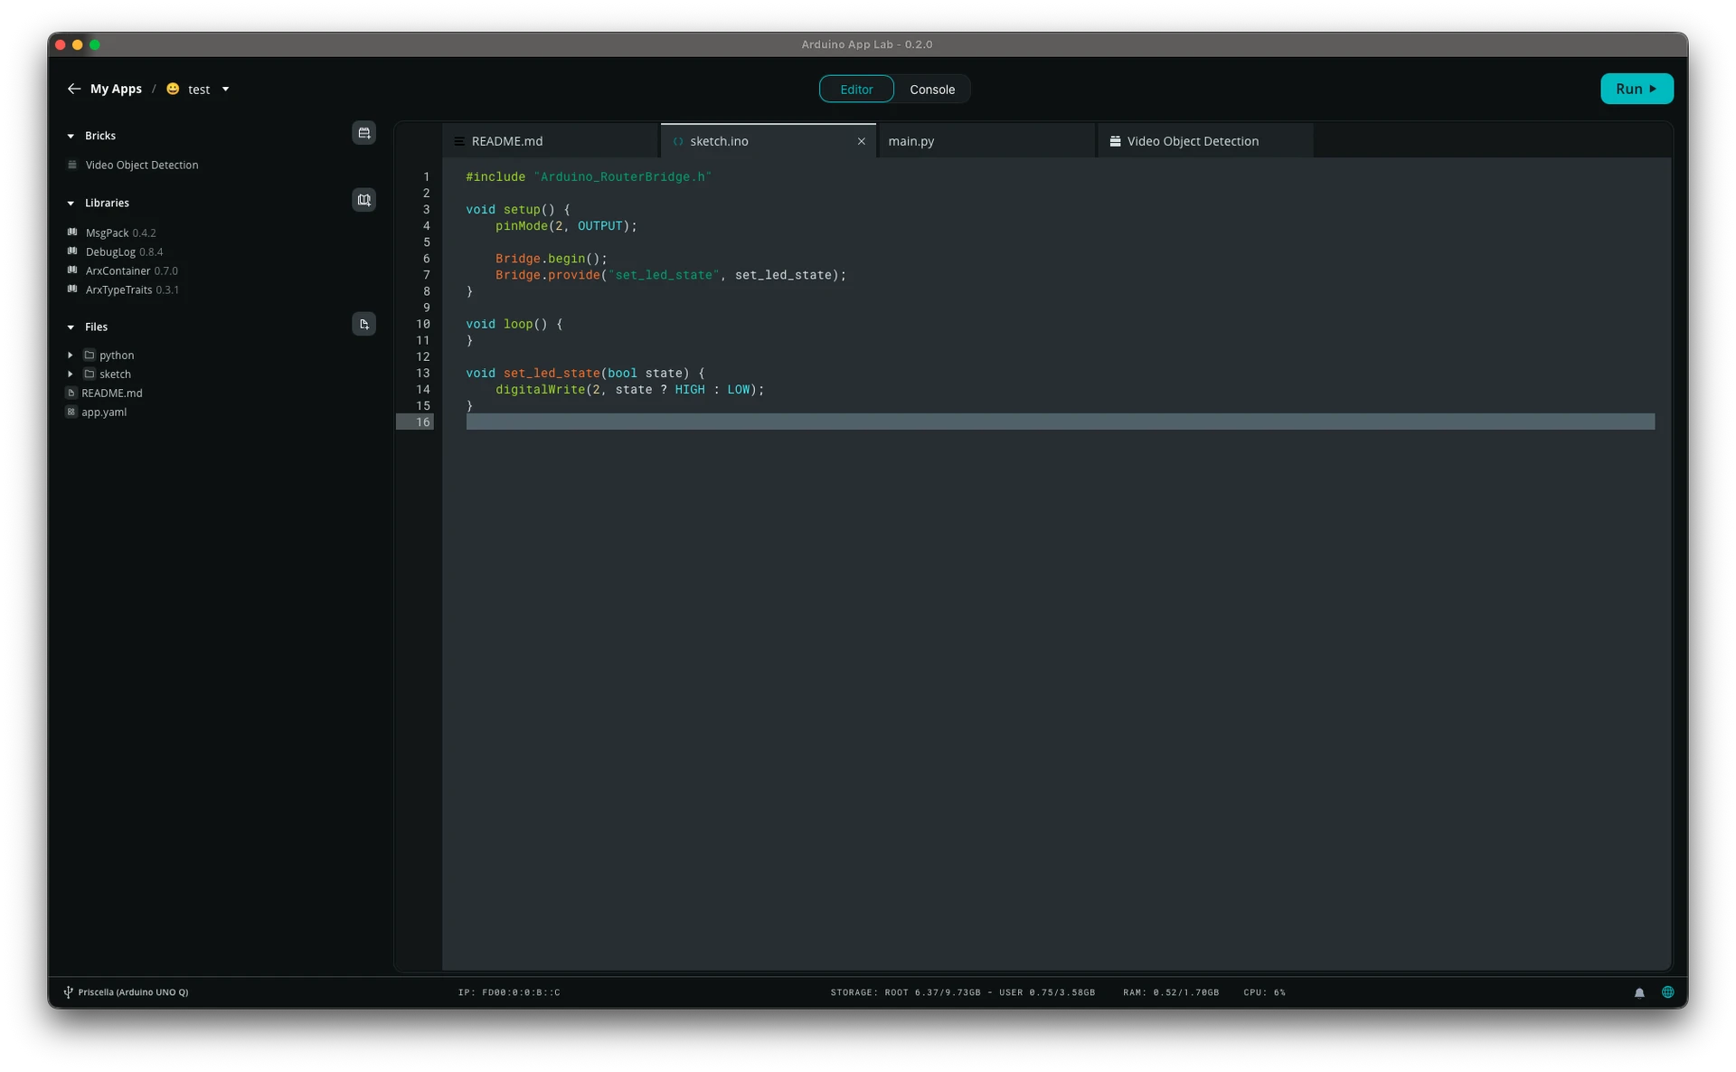Click the back arrow beside My Apps

74,89
